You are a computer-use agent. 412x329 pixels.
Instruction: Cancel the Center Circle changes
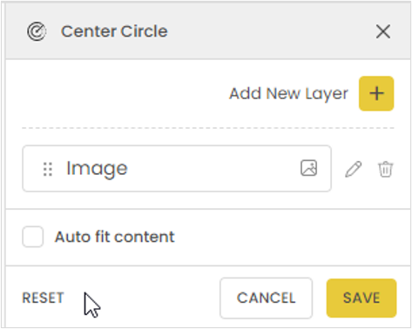(x=266, y=298)
